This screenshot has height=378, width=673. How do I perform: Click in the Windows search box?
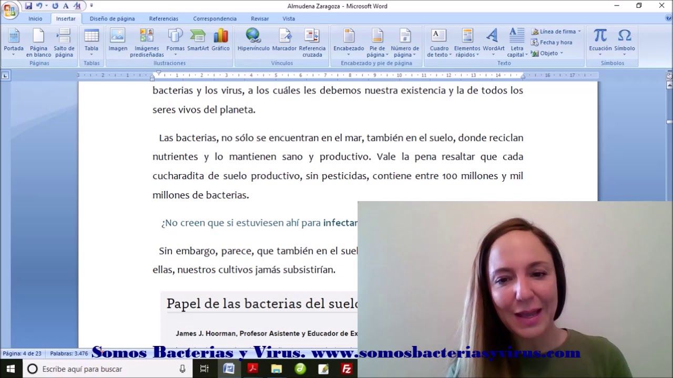(x=105, y=369)
